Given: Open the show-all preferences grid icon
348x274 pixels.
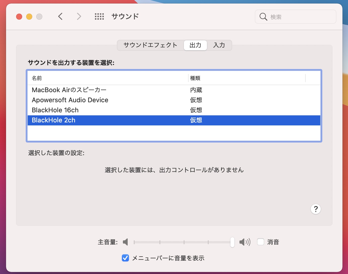Looking at the screenshot, I should 99,17.
